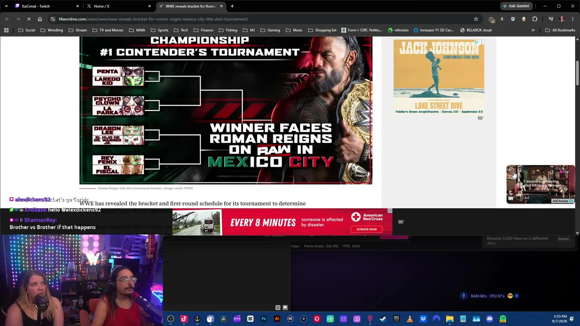Open the BELABOX cloud bookmark

(476, 30)
